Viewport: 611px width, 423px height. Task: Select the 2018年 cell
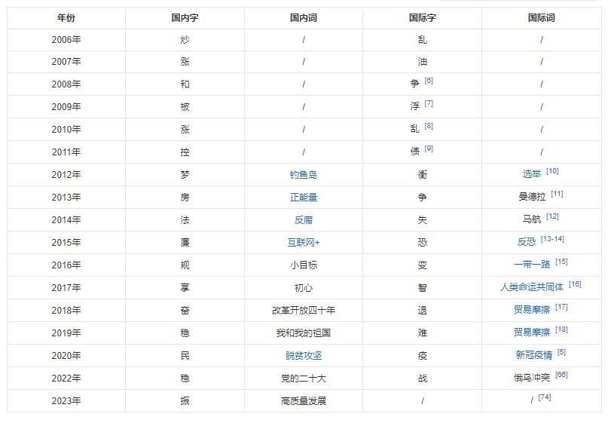point(66,311)
